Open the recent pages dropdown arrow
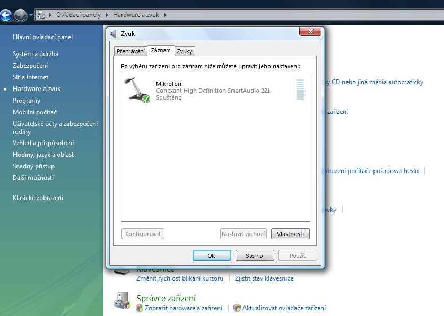 [31, 15]
